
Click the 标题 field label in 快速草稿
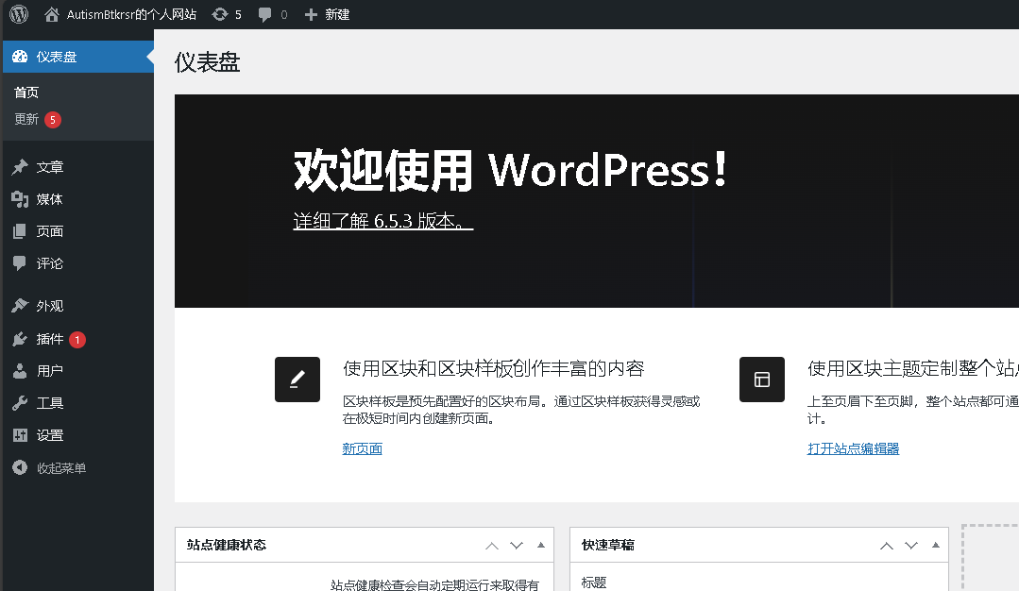pos(594,583)
